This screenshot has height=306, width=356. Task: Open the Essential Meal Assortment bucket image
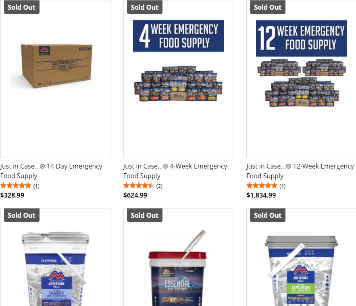pos(178,257)
